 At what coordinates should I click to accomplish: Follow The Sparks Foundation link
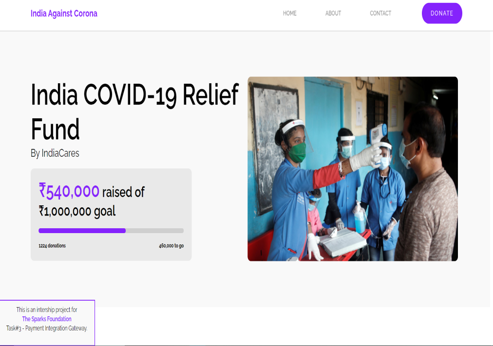pos(47,319)
